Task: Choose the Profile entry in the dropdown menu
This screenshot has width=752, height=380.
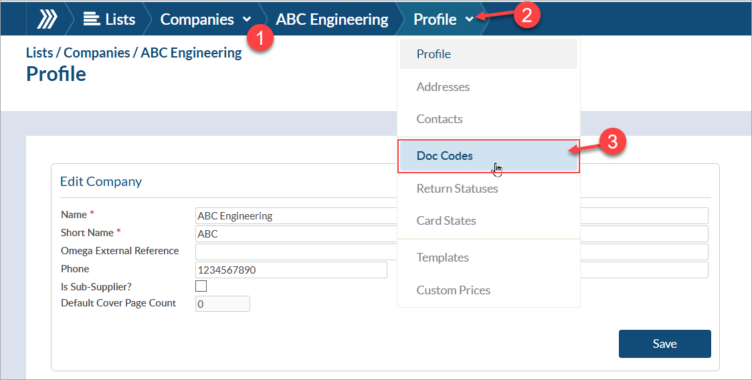Action: [x=434, y=54]
